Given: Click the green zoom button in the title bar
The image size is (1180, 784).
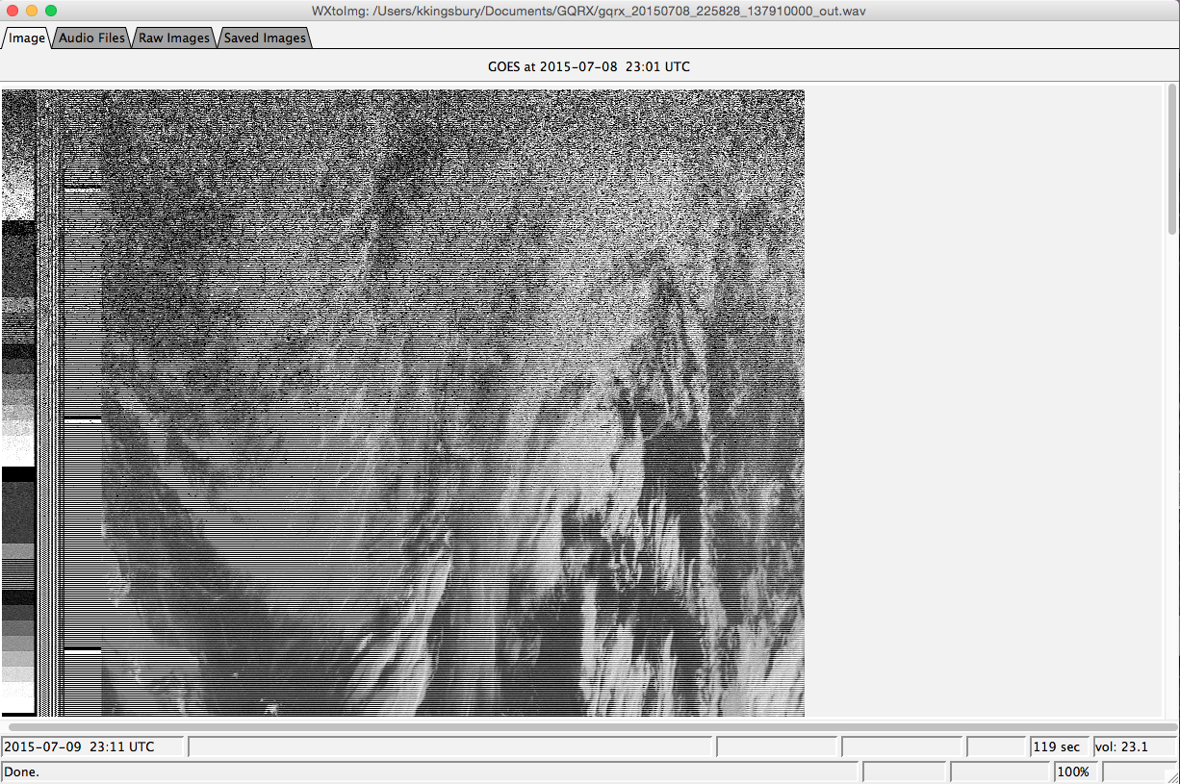Looking at the screenshot, I should coord(51,11).
